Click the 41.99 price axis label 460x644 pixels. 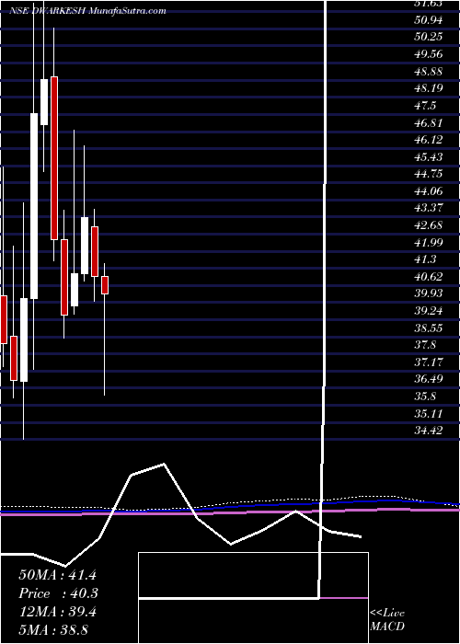pyautogui.click(x=428, y=242)
